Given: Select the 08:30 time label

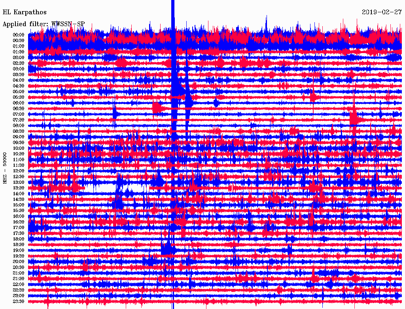Looking at the screenshot, I should [19, 131].
